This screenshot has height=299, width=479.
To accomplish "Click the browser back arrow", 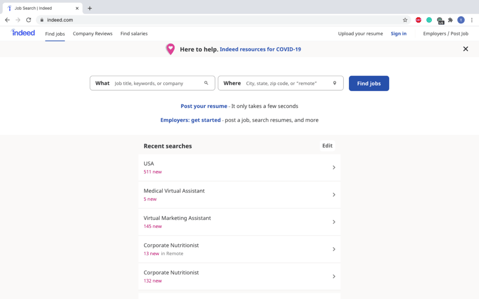I will point(7,20).
